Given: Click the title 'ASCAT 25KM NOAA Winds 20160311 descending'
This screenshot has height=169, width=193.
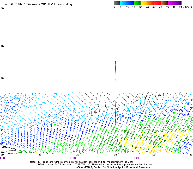Looking at the screenshot, I should 38,4.
